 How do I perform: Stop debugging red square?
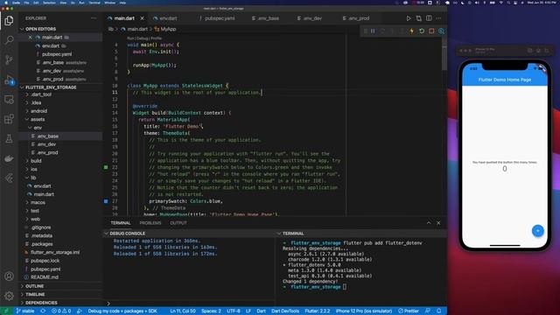431,31
